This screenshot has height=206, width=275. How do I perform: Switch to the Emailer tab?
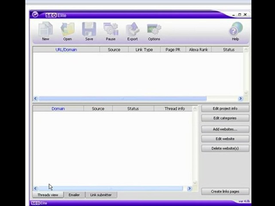(74, 195)
